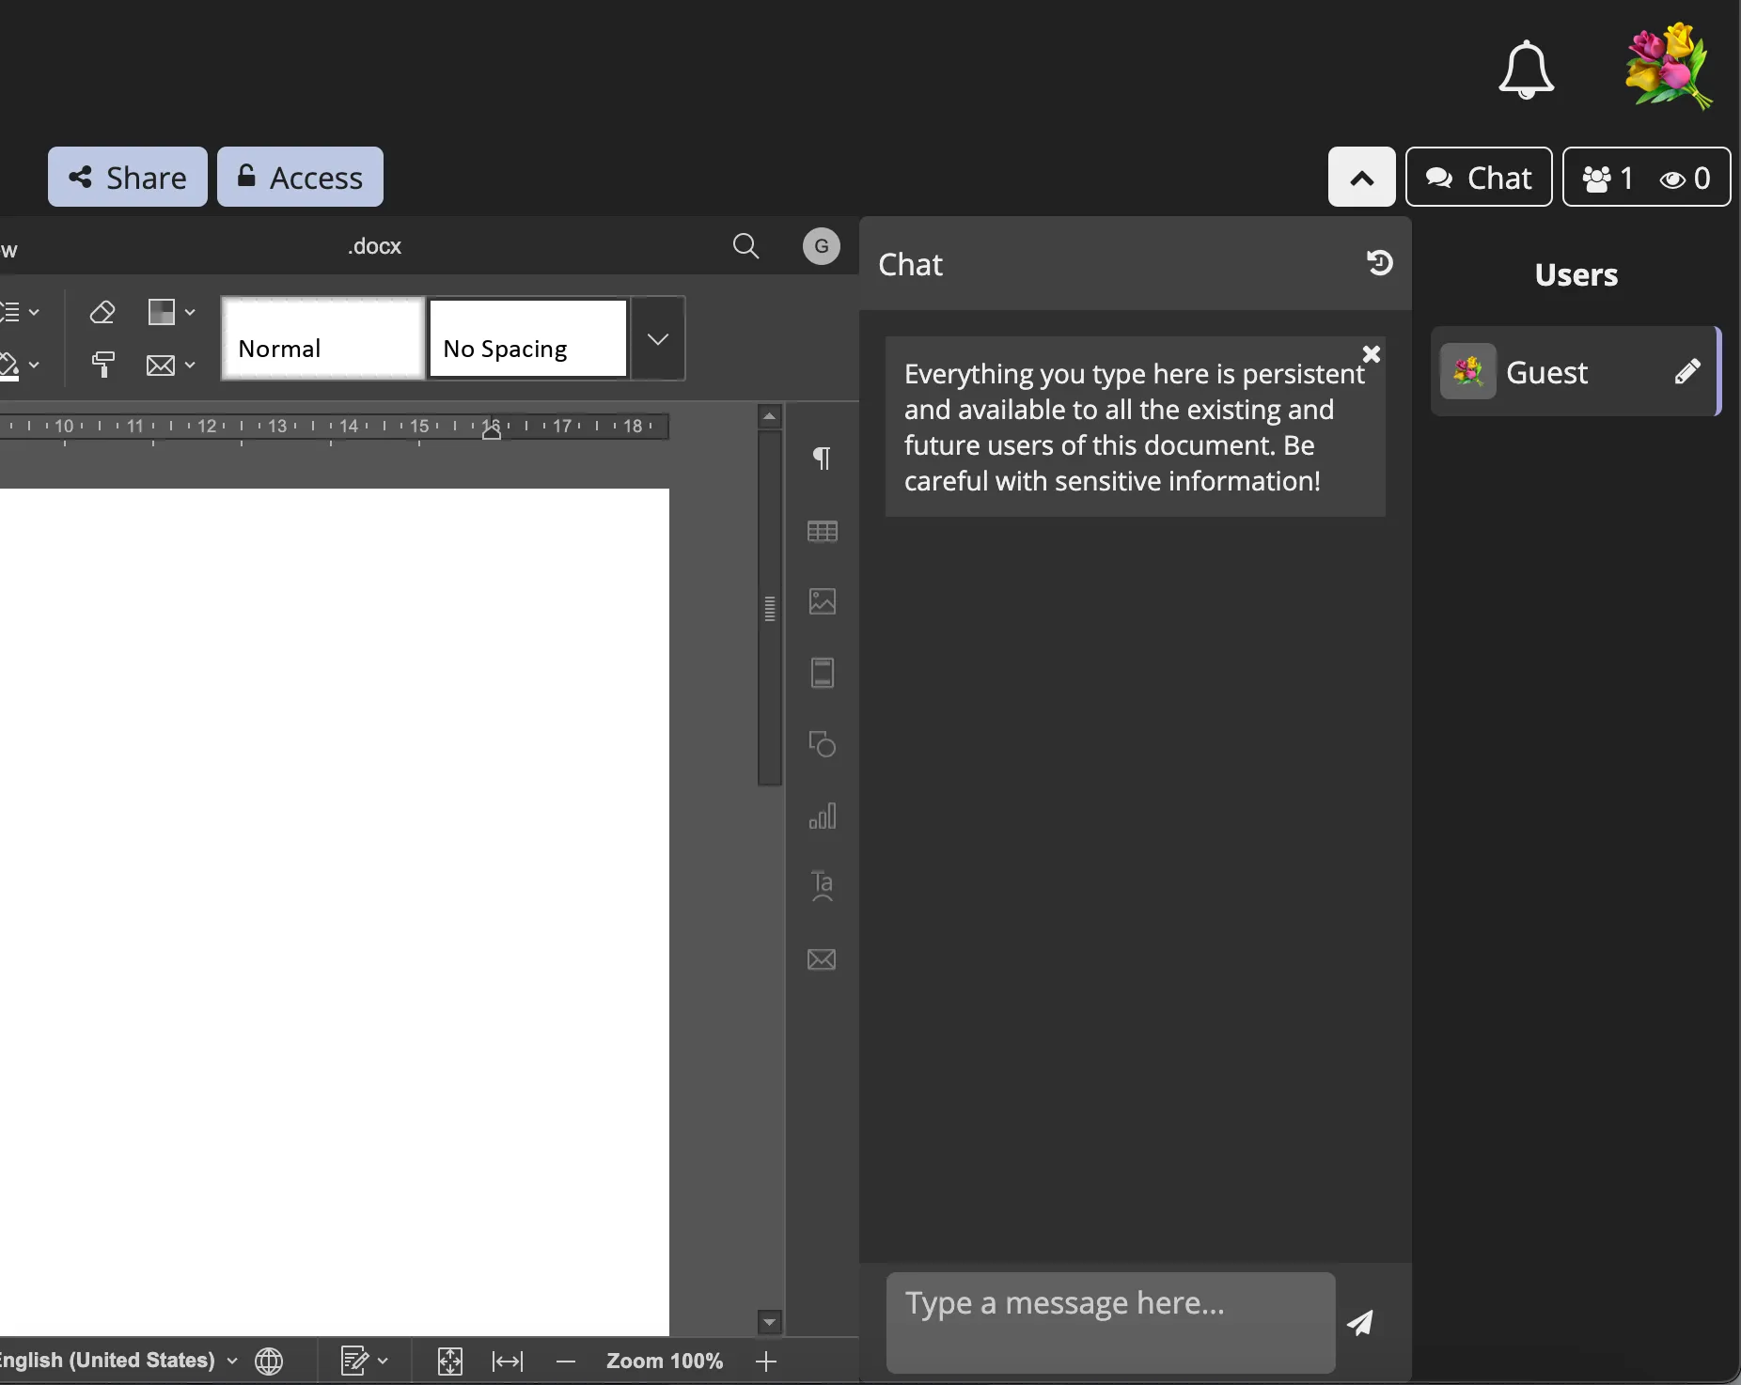Click the clear style eraser icon
The height and width of the screenshot is (1385, 1741).
pos(102,312)
